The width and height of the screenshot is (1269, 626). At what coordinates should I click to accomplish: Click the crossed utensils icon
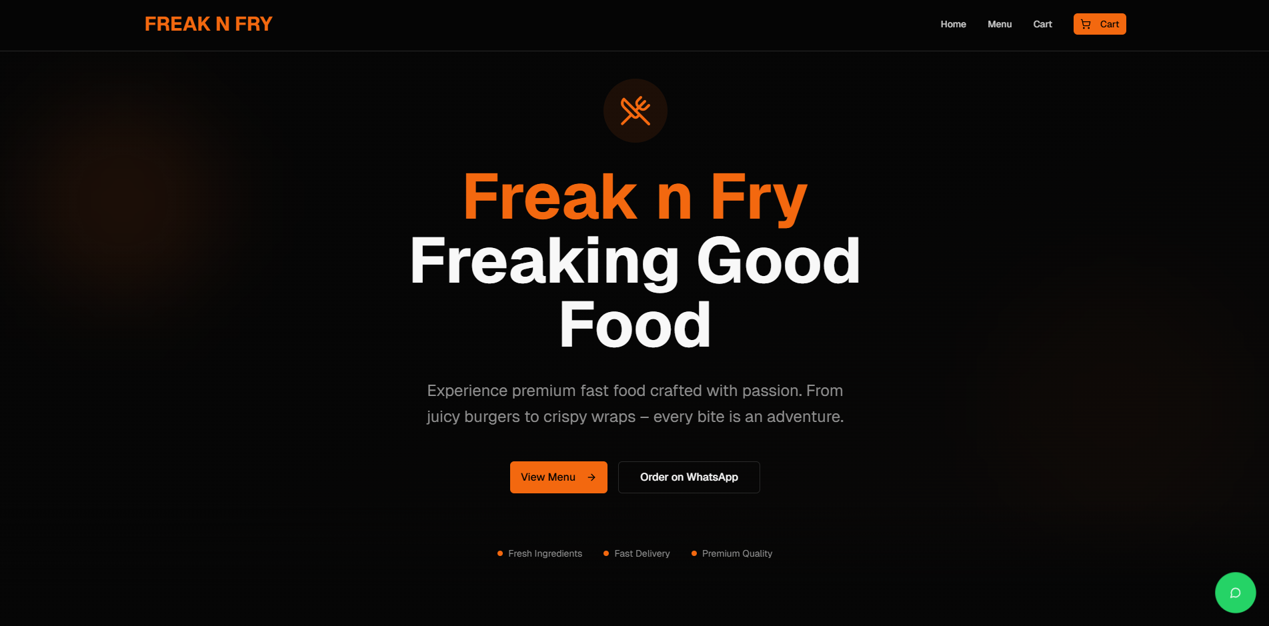pos(636,111)
